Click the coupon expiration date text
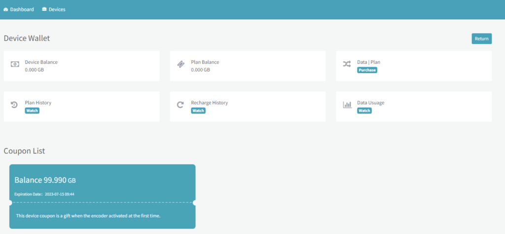 point(44,194)
